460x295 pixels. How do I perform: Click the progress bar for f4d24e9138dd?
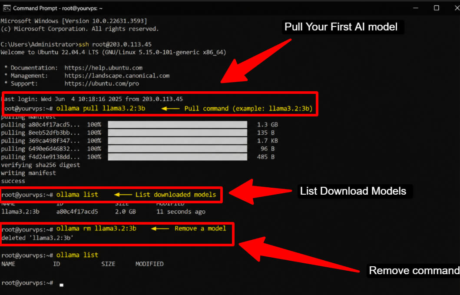pyautogui.click(x=178, y=157)
